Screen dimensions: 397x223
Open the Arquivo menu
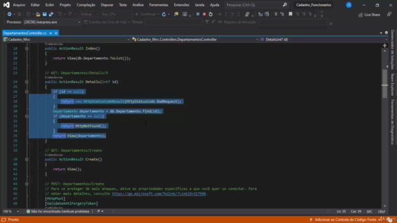(x=19, y=5)
